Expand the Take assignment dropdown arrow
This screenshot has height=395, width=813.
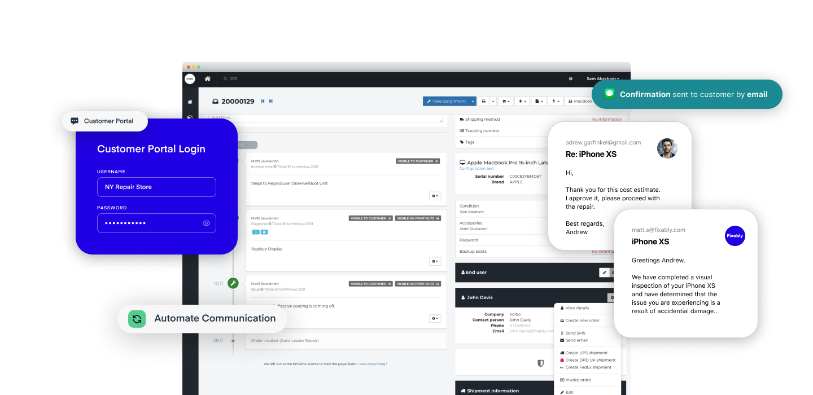point(472,101)
